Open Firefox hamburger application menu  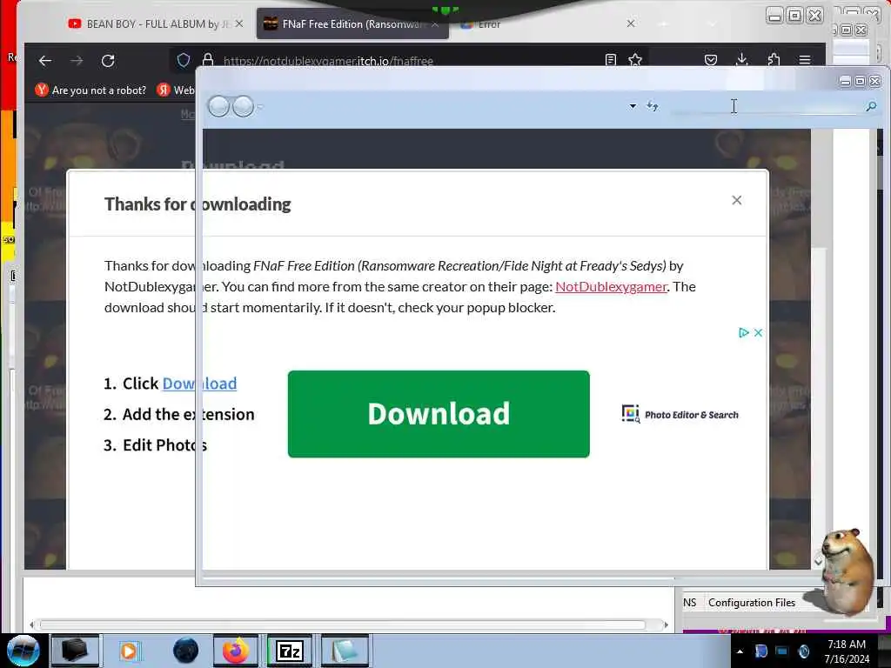coord(805,60)
